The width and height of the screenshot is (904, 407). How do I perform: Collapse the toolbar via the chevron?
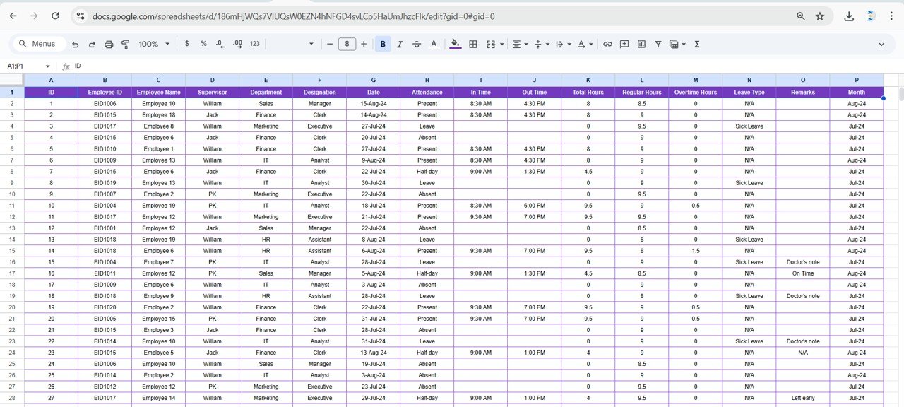tap(881, 44)
